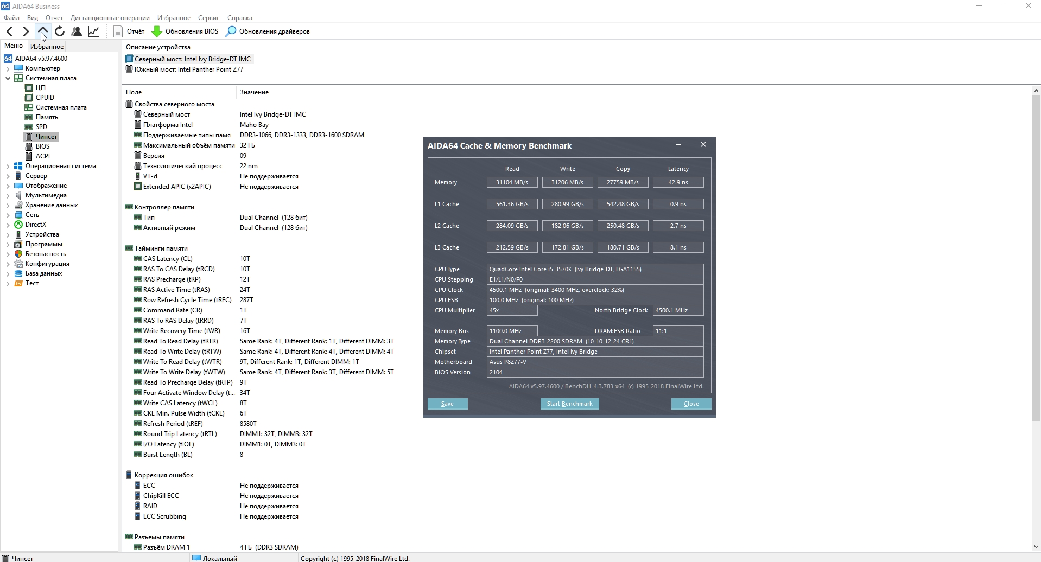
Task: Expand the Сервер tree node
Action: [x=8, y=176]
